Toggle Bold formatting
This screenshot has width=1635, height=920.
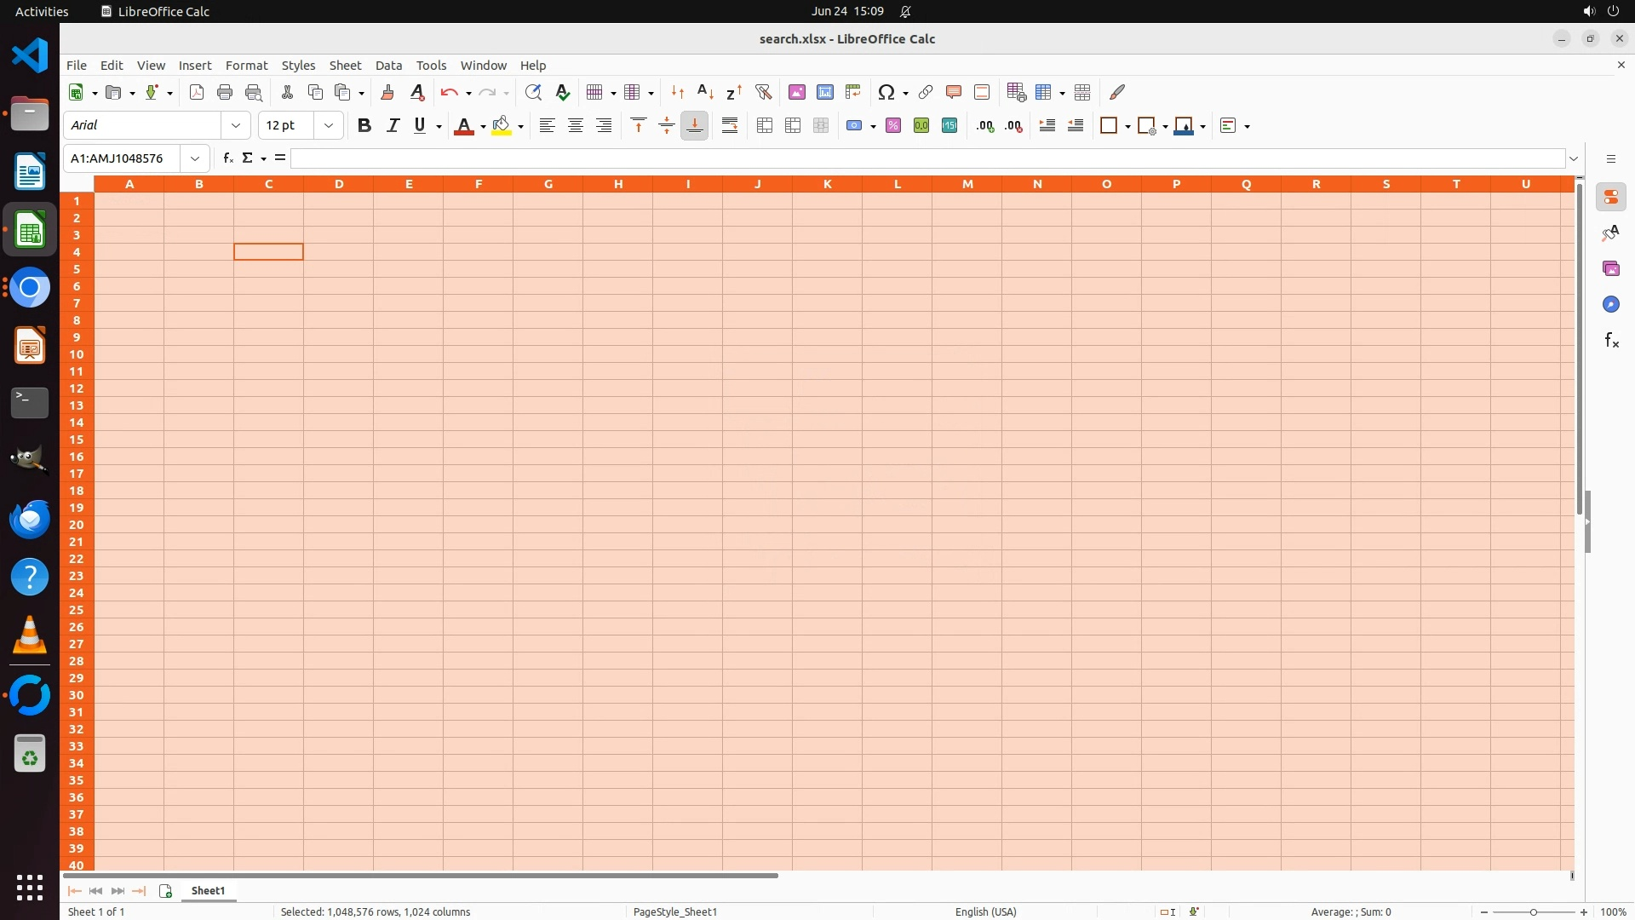[x=364, y=126]
